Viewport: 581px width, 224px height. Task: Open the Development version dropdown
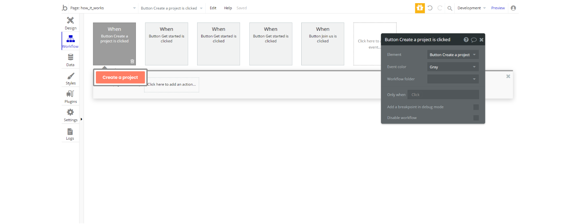point(471,8)
